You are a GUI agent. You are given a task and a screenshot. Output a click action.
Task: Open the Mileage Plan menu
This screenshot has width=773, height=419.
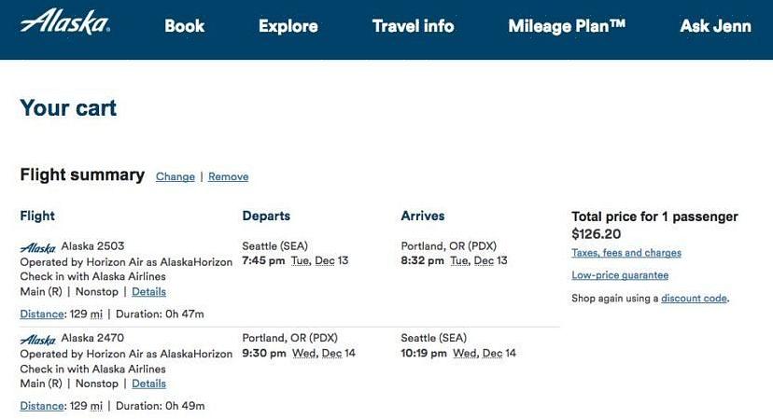tap(567, 26)
